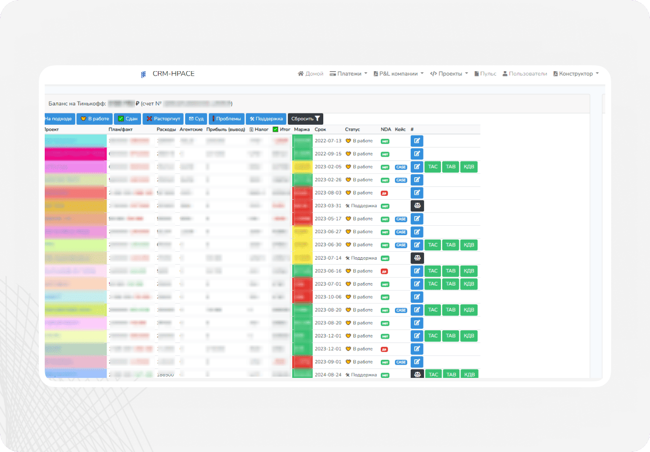Click the 'Срок' column header
The image size is (650, 452).
[320, 130]
